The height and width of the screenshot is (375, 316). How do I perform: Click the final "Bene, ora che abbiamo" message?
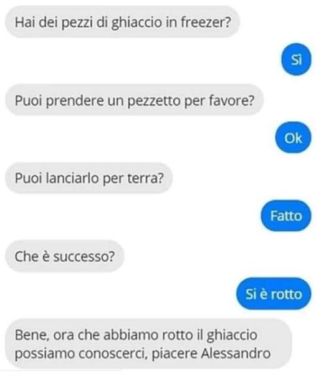click(148, 344)
